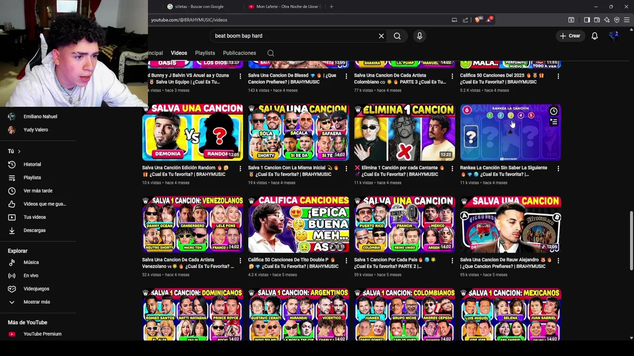Open the Salva 1 Cancion: Mexicanos thumbnail
Screen dimensions: 634x356
[x=511, y=314]
